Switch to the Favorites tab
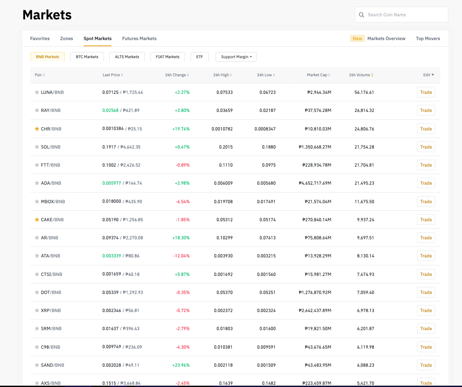This screenshot has width=462, height=387. point(40,39)
